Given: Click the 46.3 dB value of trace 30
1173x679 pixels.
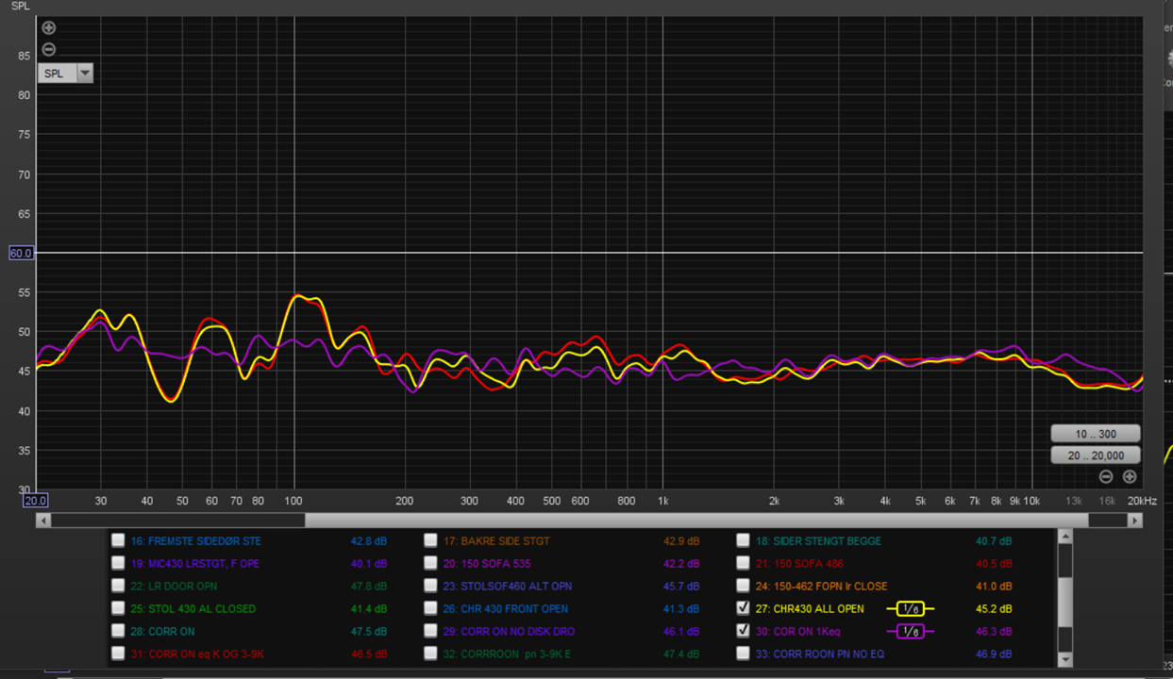Looking at the screenshot, I should (x=994, y=632).
